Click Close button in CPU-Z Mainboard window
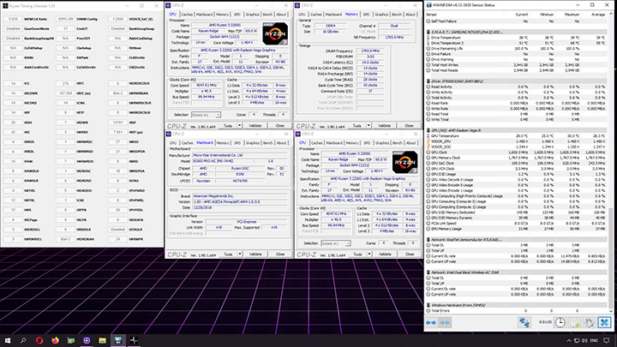Viewport: 617px width, 347px height. [279, 254]
